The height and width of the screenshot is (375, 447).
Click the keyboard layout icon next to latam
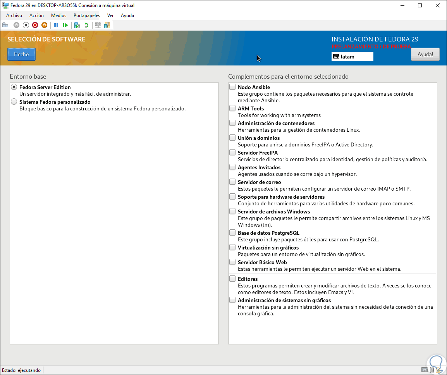tap(336, 57)
